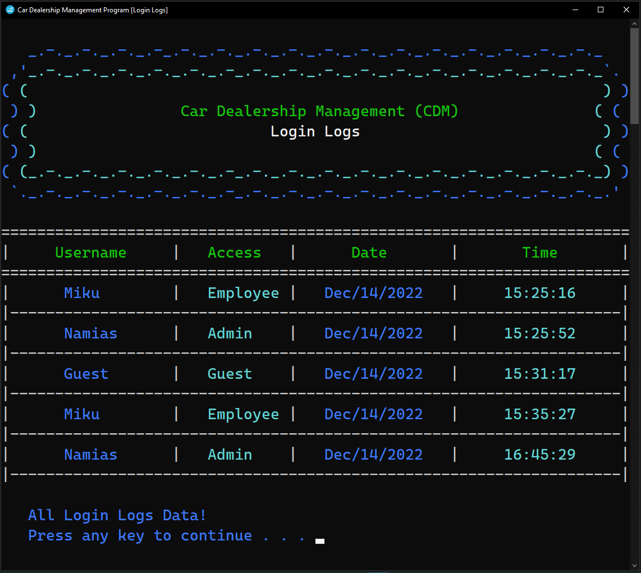Click the blinking console cursor
The height and width of the screenshot is (573, 641).
click(x=320, y=541)
